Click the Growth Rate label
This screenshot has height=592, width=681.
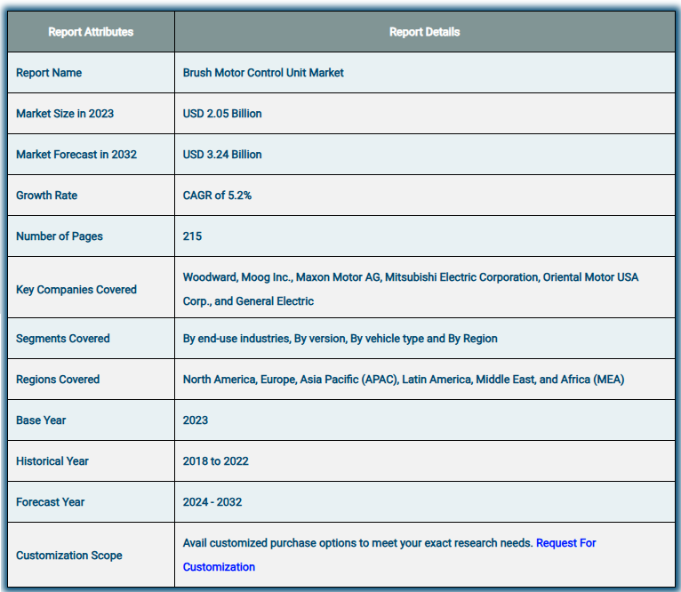46,195
